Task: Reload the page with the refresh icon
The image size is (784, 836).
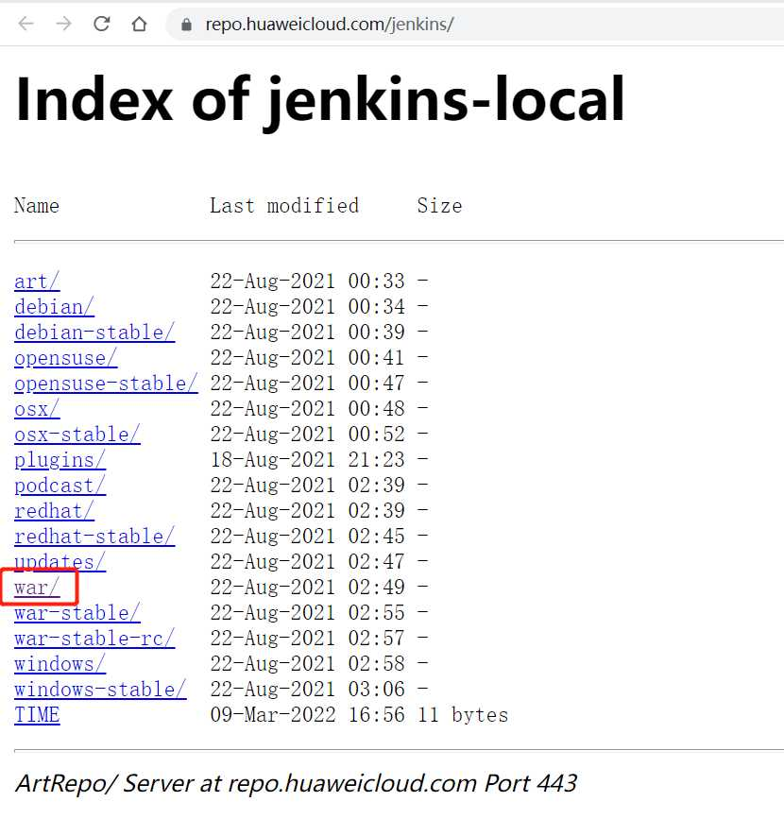Action: coord(102,24)
